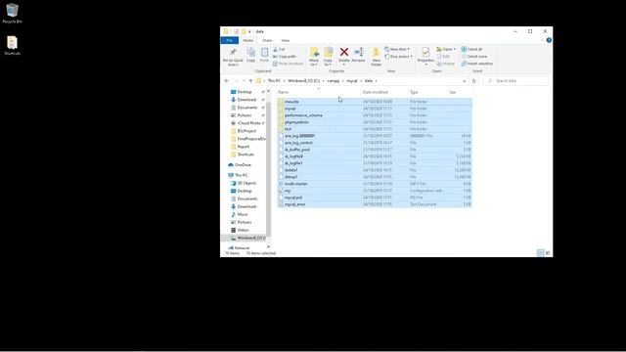Click Invert selection in the ribbon
Screen dimensions: 626x352
pyautogui.click(x=477, y=64)
